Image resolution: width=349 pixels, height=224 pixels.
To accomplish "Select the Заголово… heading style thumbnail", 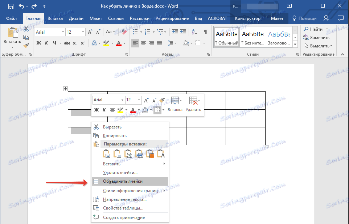I will coord(279,37).
